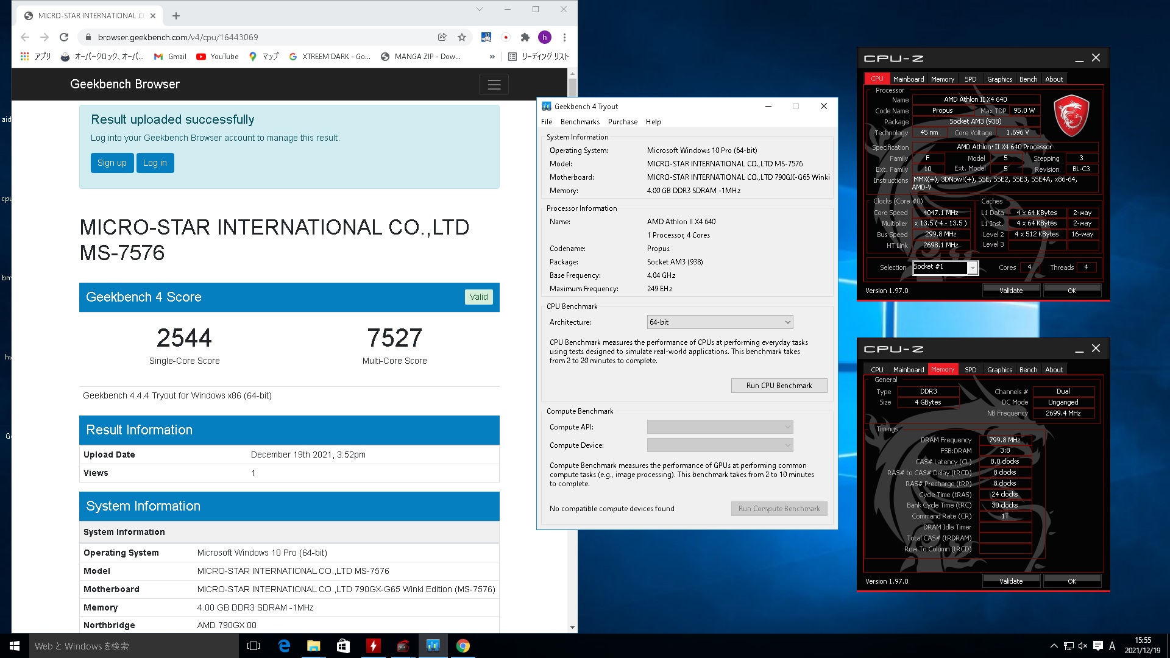The height and width of the screenshot is (658, 1170).
Task: Show hidden system tray icons
Action: point(1054,646)
